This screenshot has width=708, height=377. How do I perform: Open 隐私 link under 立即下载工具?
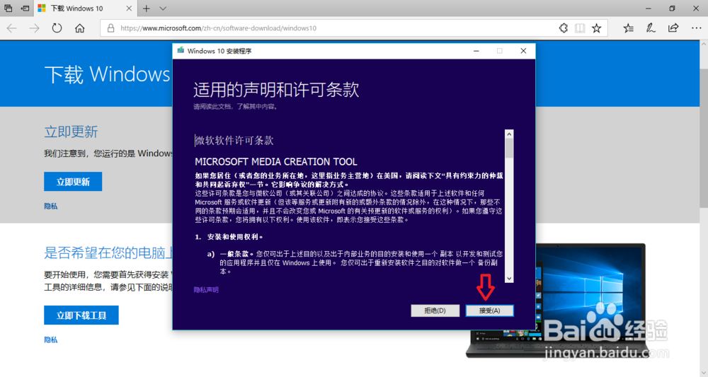[50, 340]
